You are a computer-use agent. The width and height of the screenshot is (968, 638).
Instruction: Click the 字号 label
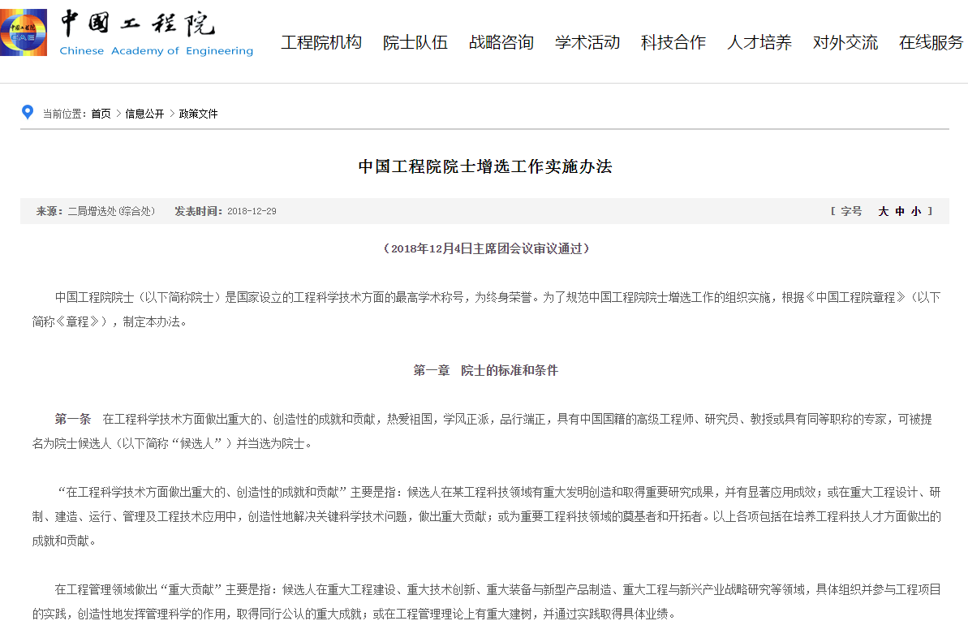click(850, 211)
